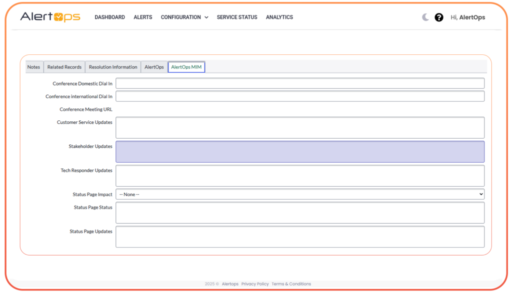Click the Hi, AlertOps account label
This screenshot has width=512, height=293.
(x=468, y=17)
